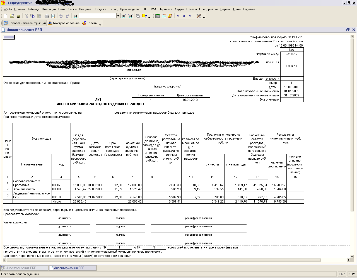Expand the search text combo box arrow
357x278 pixels.
click(x=118, y=16)
